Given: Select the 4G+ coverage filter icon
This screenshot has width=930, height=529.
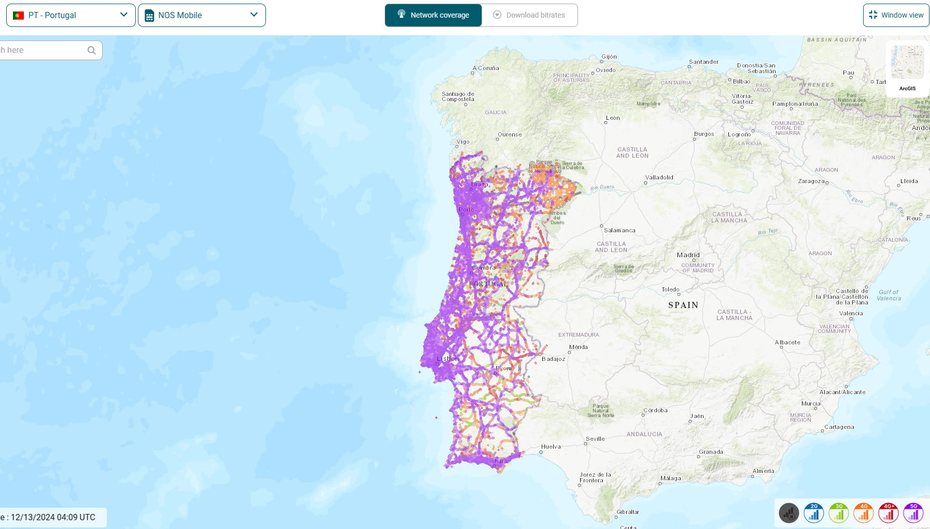Looking at the screenshot, I should (888, 513).
